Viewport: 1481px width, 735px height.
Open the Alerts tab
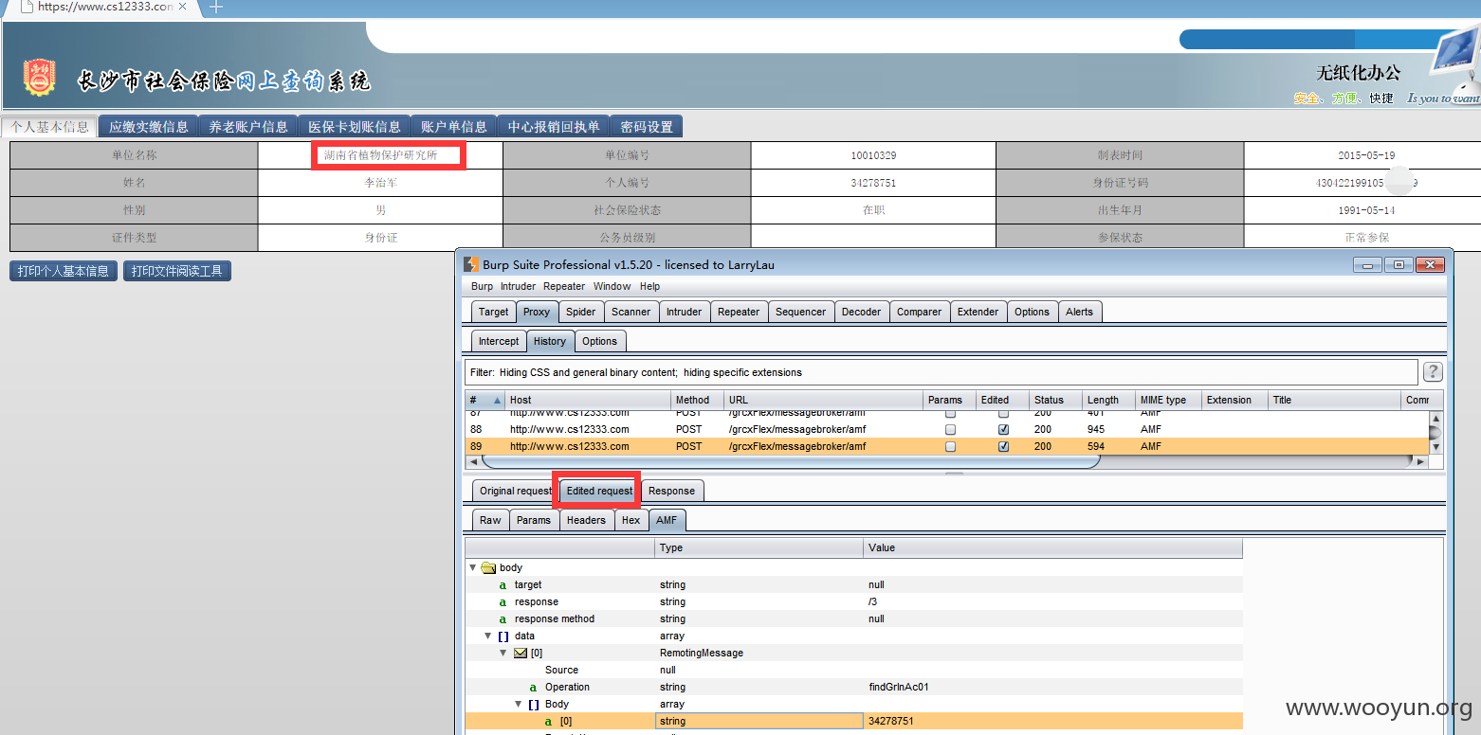click(x=1079, y=312)
